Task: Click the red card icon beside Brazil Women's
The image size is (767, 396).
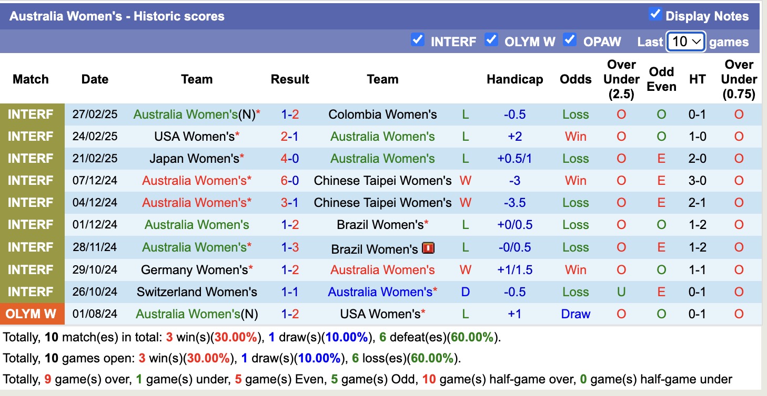Action: (428, 247)
